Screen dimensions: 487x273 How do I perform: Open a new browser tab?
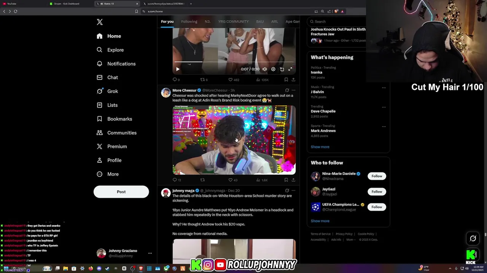191,4
